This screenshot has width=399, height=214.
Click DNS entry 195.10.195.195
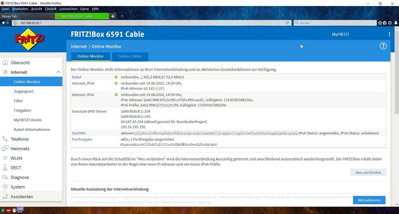pyautogui.click(x=133, y=127)
